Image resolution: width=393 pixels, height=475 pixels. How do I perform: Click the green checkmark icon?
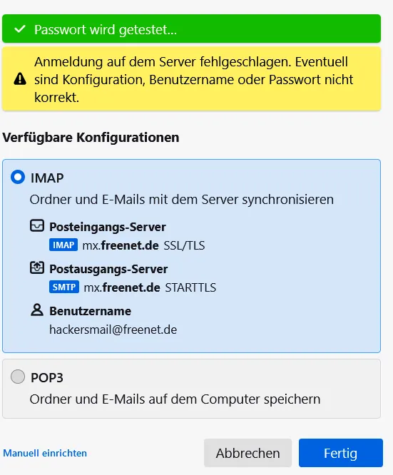[20, 29]
